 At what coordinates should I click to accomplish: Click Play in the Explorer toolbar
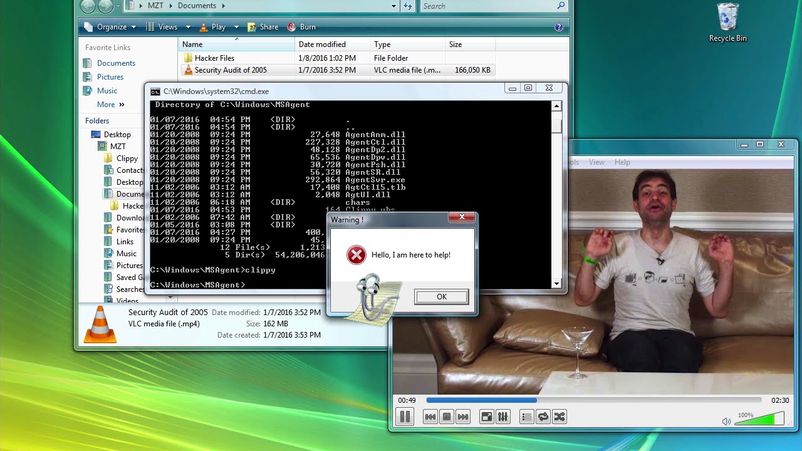click(212, 27)
